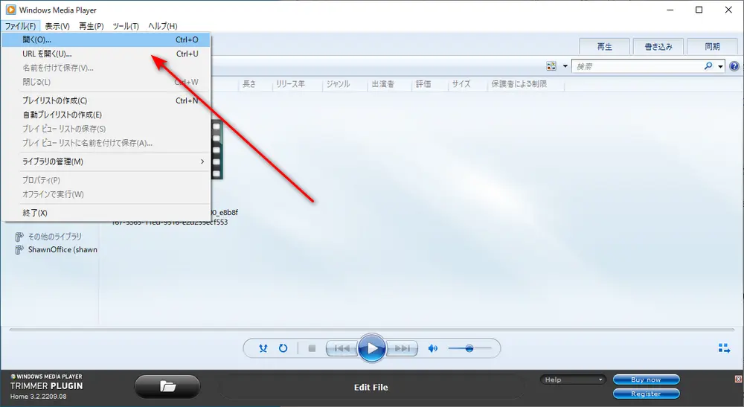Switch to the 再生 tab
This screenshot has width=744, height=407.
(604, 46)
